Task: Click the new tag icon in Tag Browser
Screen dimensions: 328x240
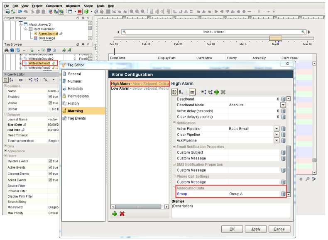Action: 32,50
